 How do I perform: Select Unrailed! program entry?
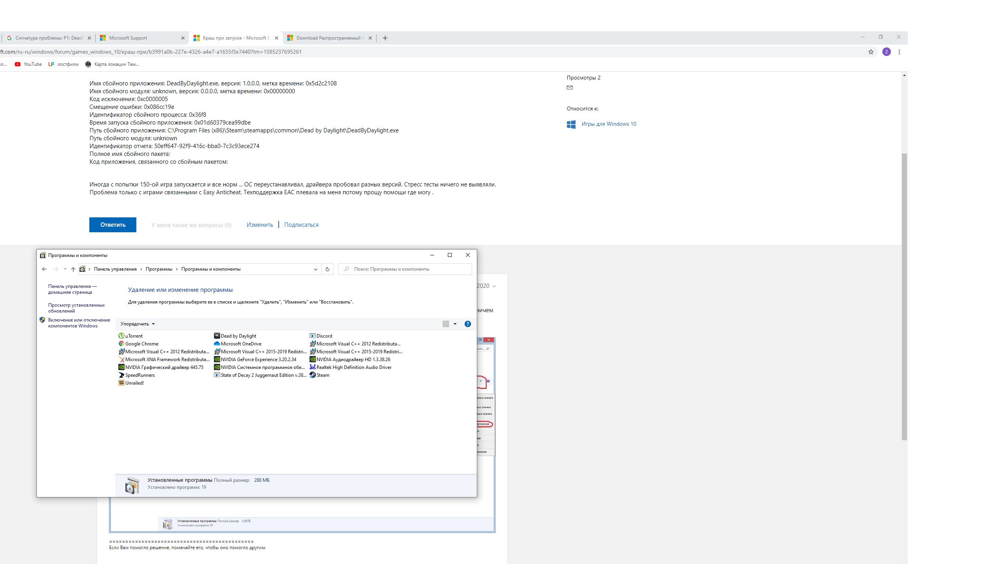pyautogui.click(x=131, y=383)
